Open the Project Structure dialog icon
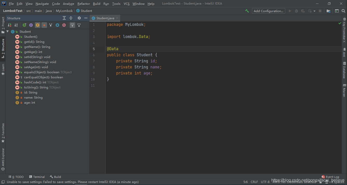This screenshot has height=185, width=347. pos(328,11)
